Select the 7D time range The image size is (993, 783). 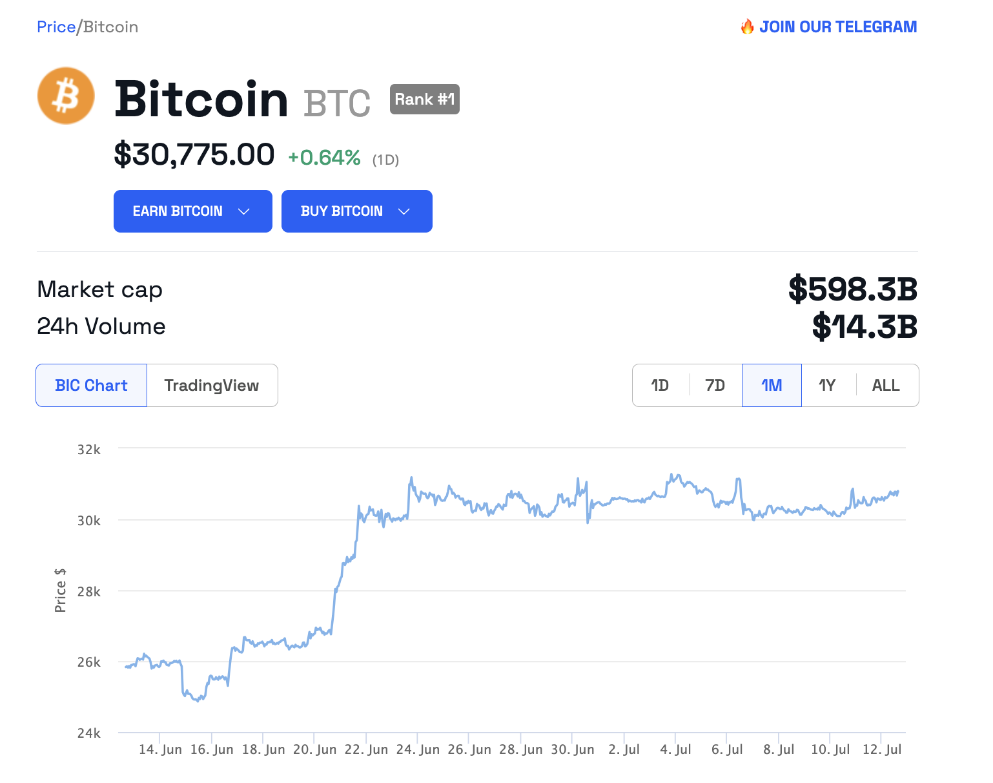click(x=715, y=385)
